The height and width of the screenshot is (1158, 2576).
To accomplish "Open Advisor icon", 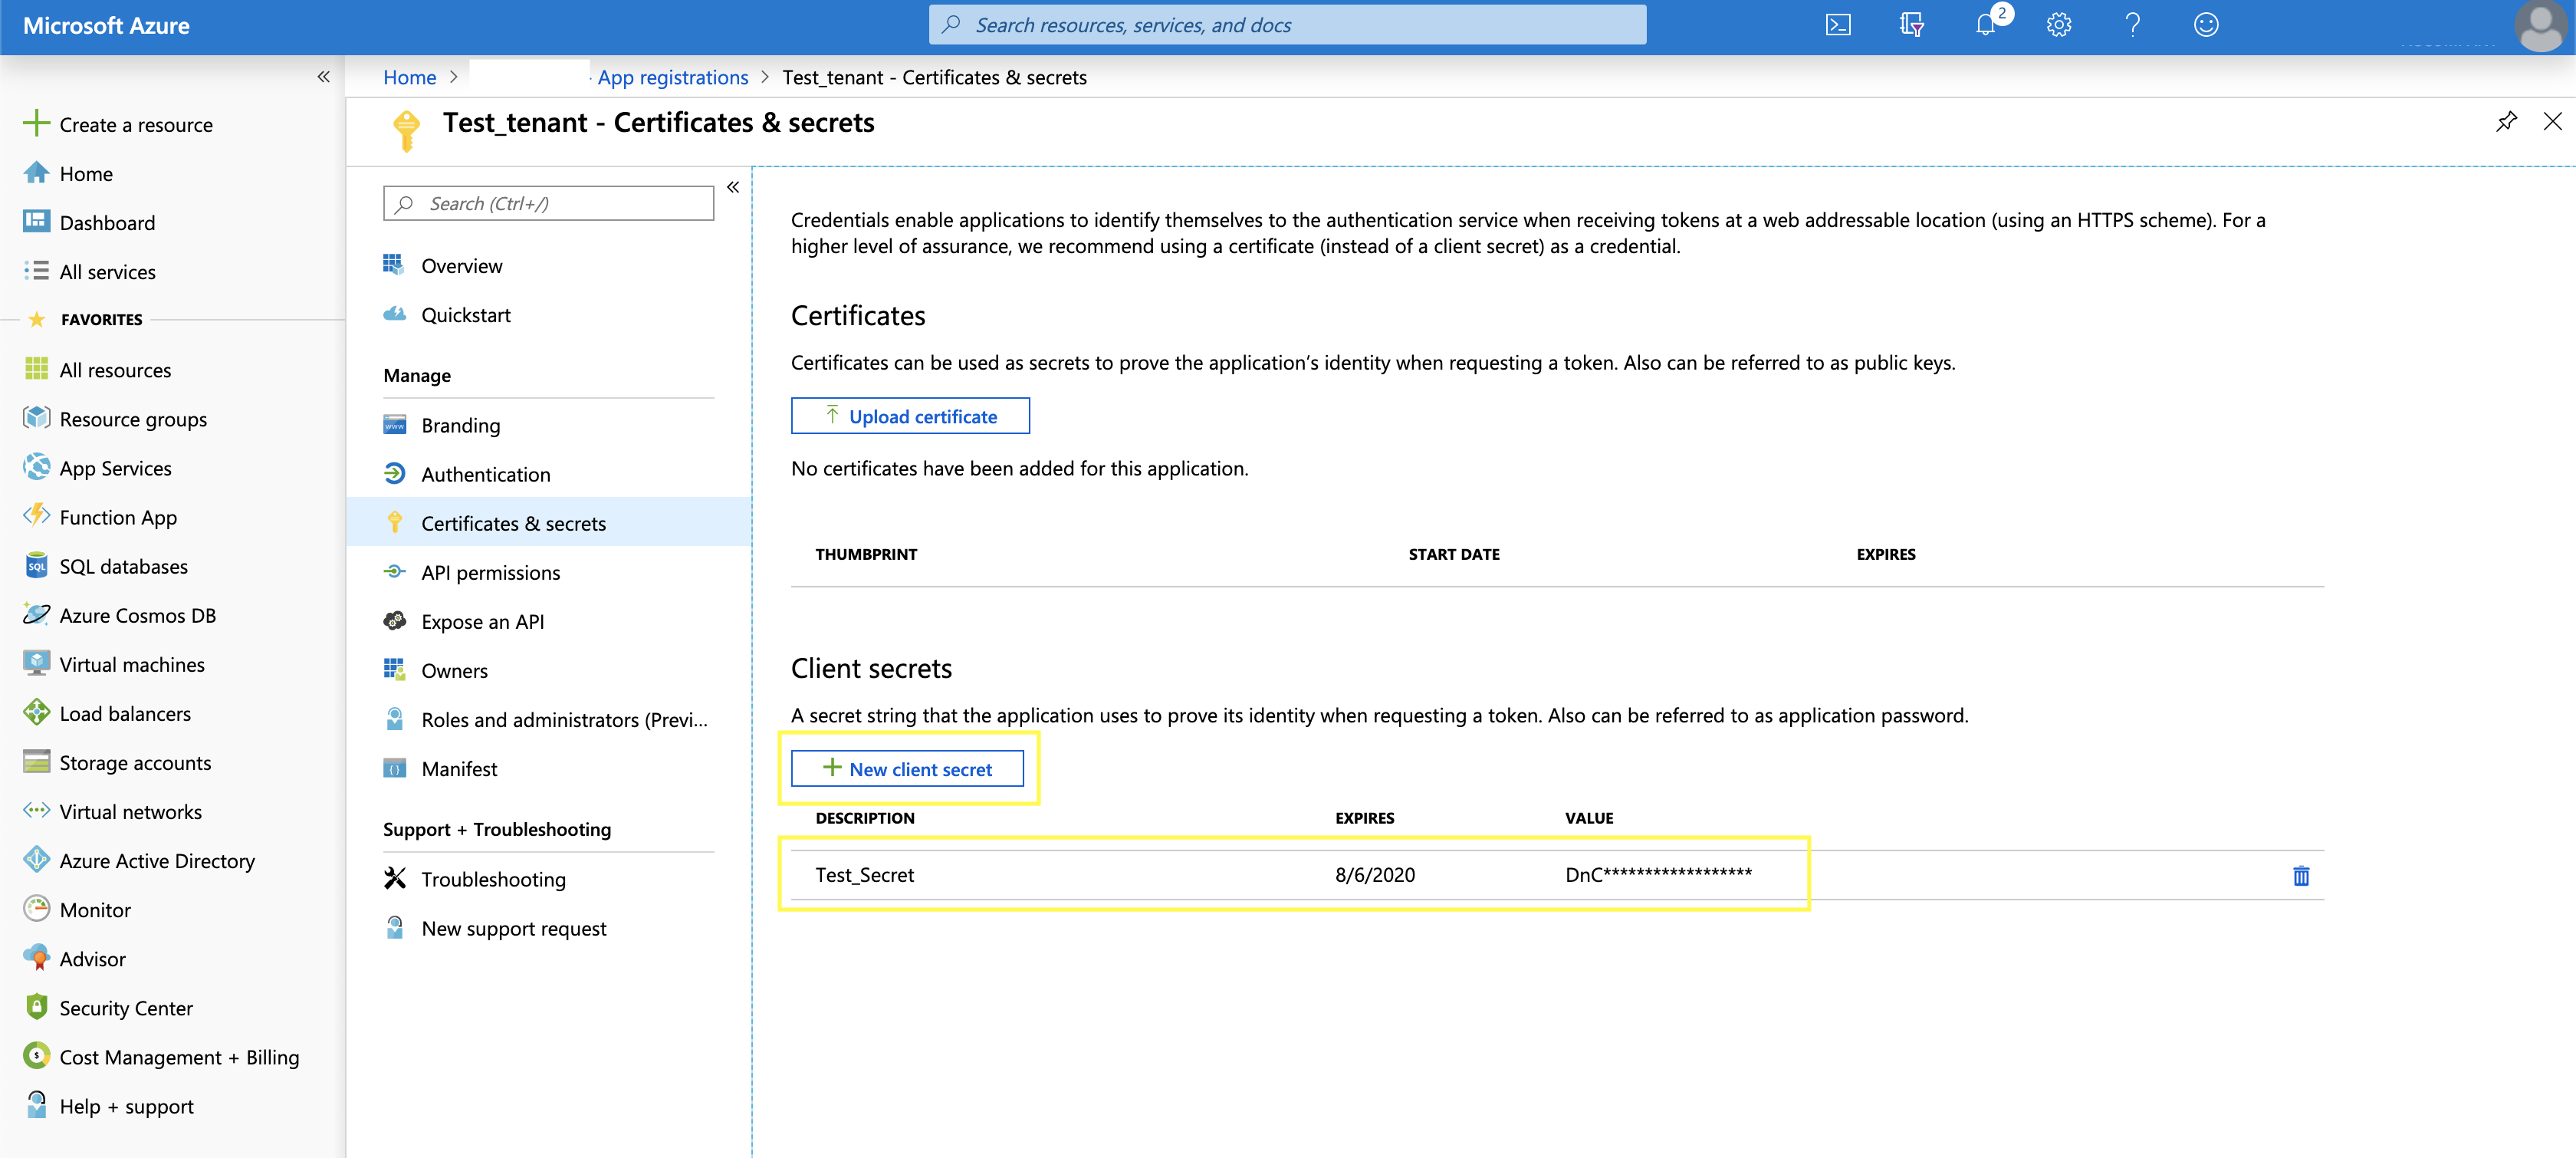I will (x=36, y=958).
